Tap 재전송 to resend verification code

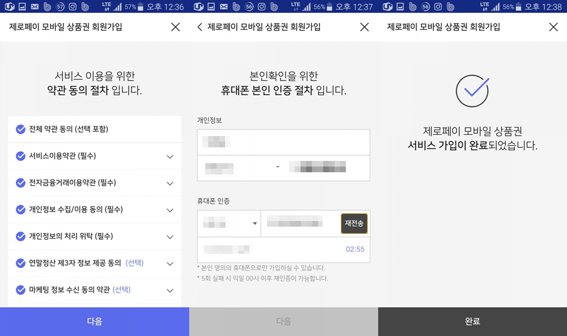354,223
